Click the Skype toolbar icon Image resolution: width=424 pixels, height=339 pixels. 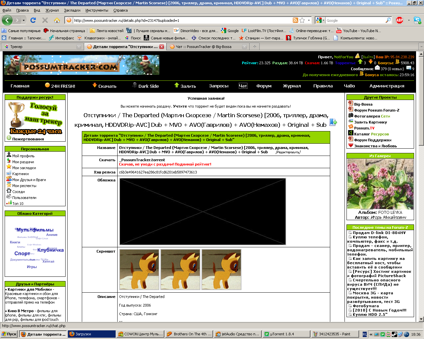click(x=417, y=20)
